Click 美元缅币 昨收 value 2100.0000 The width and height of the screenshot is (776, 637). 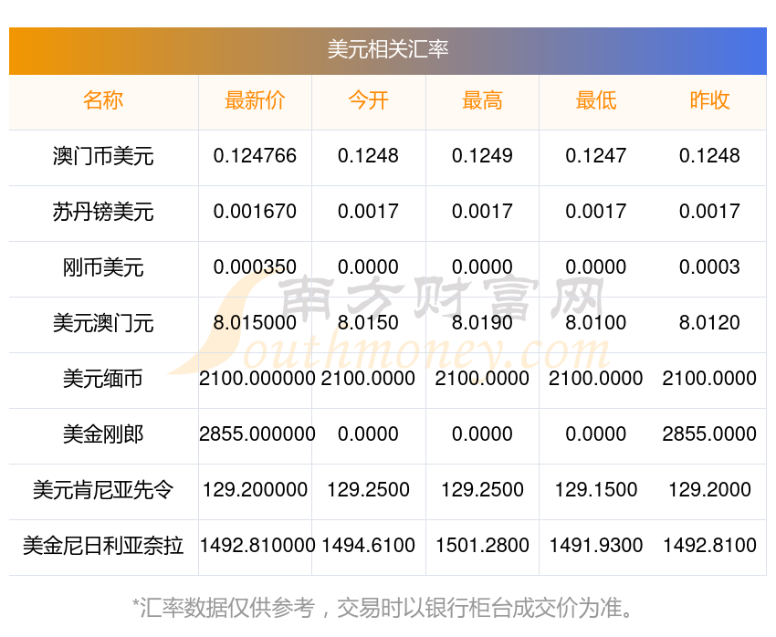(709, 379)
